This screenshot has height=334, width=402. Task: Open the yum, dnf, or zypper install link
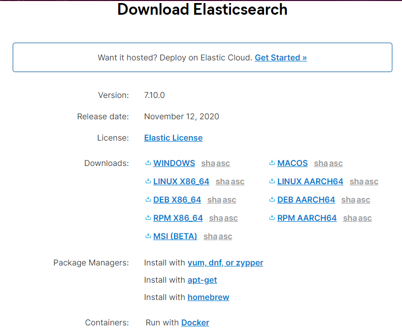point(225,263)
